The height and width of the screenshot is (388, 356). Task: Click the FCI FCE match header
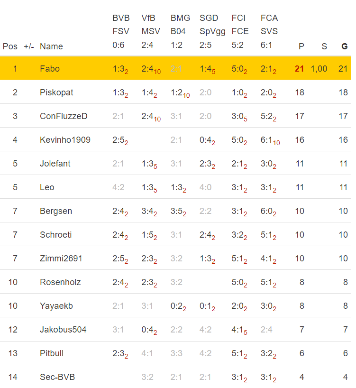click(240, 32)
